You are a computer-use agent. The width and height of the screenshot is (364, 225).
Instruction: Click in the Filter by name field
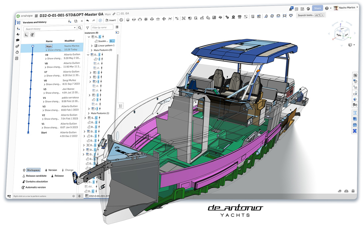point(102,27)
